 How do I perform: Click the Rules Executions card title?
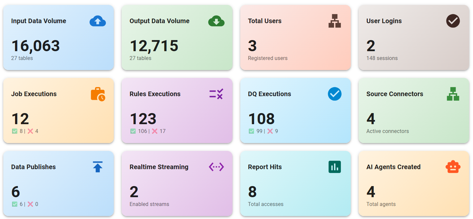(x=155, y=94)
